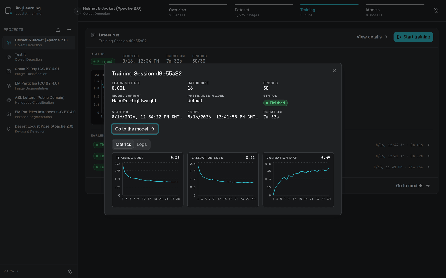Follow the Go to models link

click(x=413, y=186)
